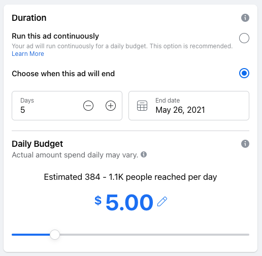
Task: Open the End date May 26, 2021 picker
Action: pos(189,106)
